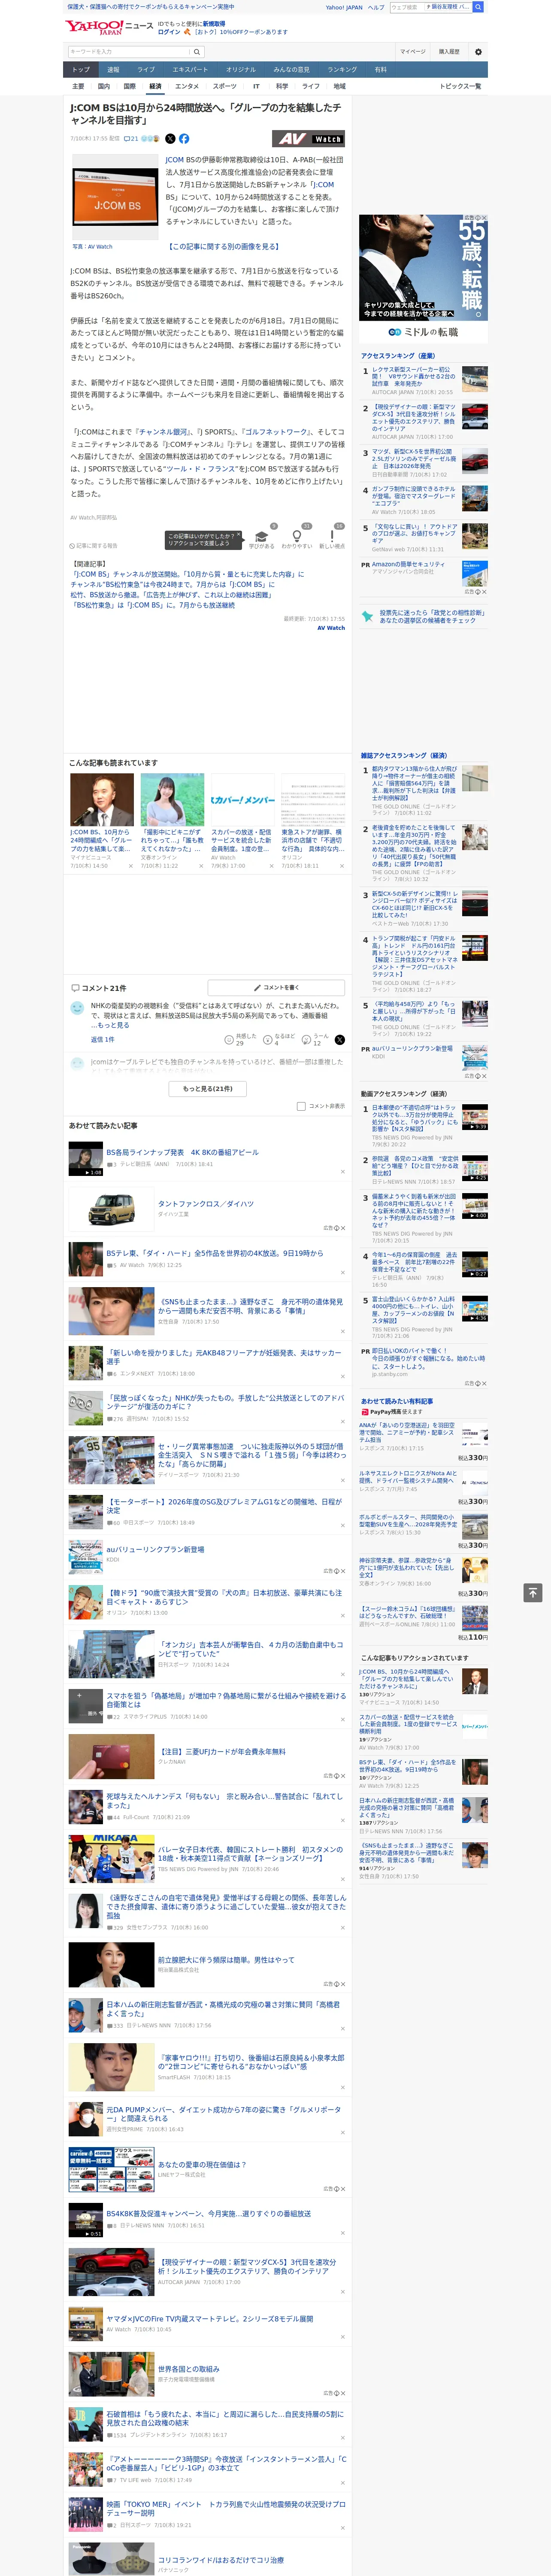Select the IT category

click(256, 86)
